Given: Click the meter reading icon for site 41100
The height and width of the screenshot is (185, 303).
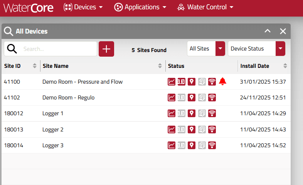Looking at the screenshot, I should (x=182, y=82).
